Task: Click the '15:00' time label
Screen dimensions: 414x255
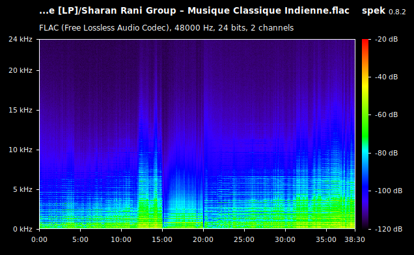Action: (162, 239)
